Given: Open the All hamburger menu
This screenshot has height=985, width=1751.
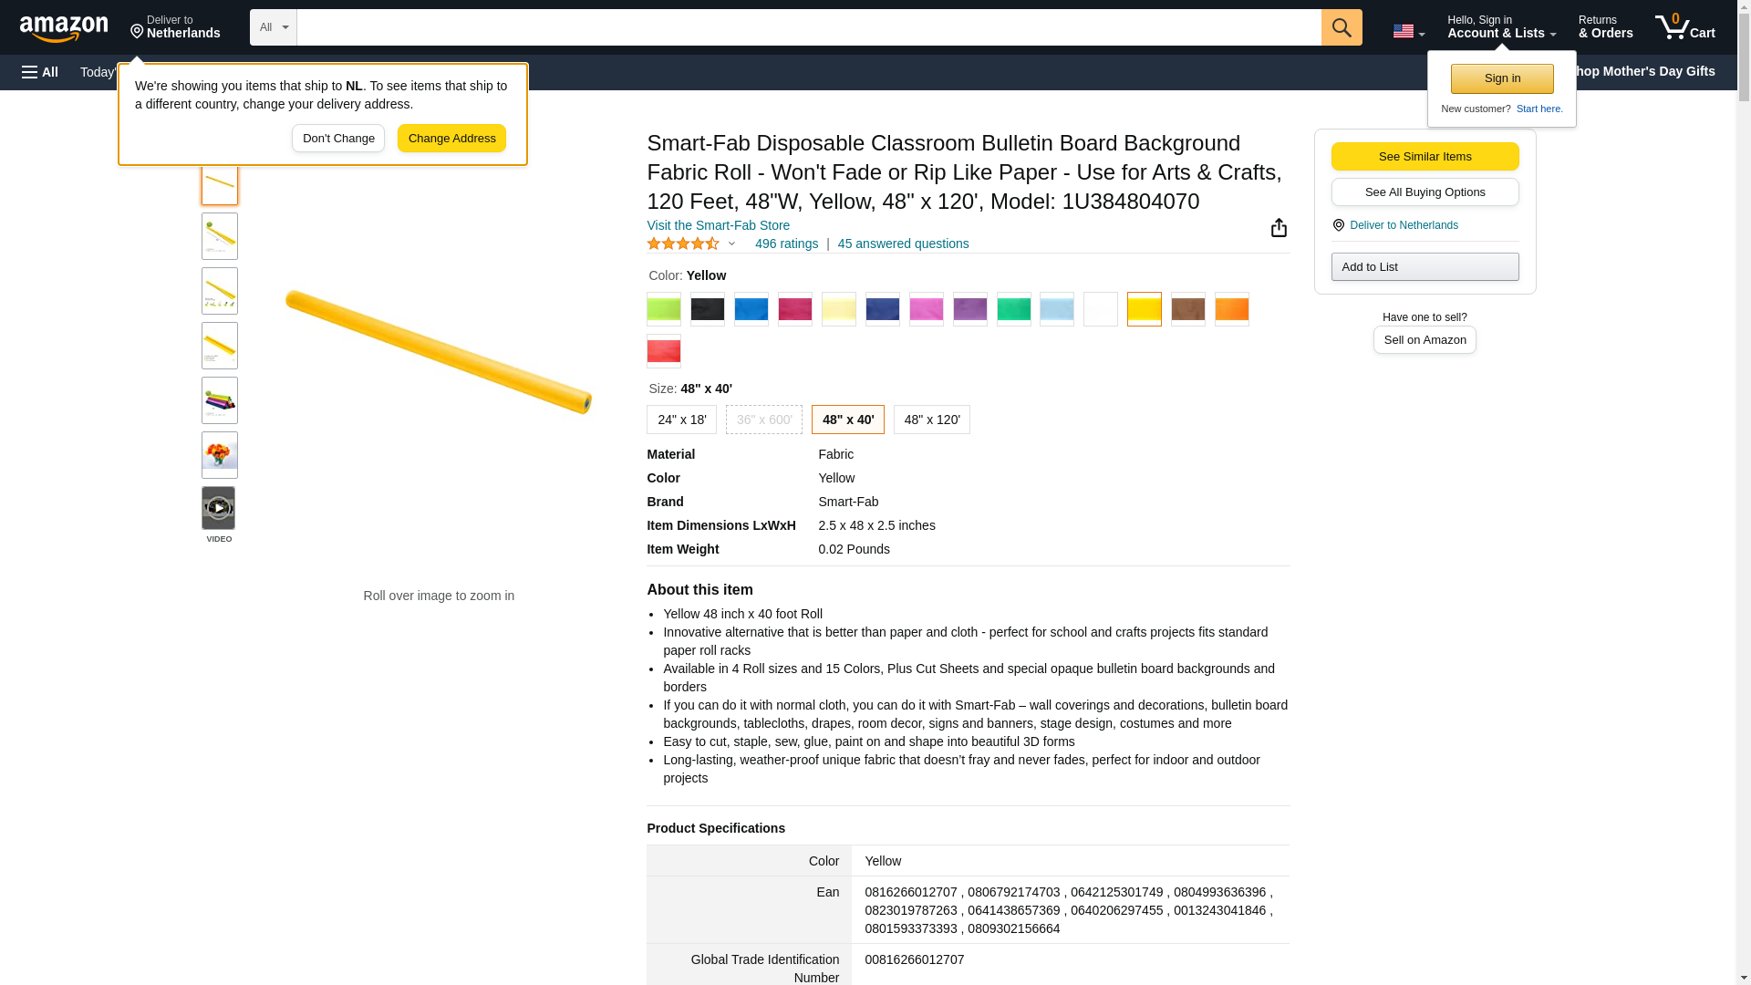Looking at the screenshot, I should tap(40, 72).
